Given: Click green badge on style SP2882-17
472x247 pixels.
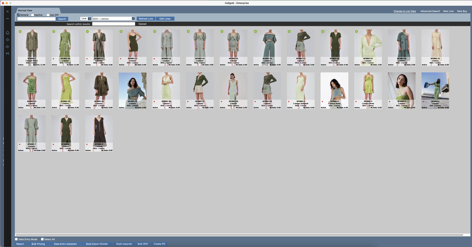Looking at the screenshot, I should (289, 32).
